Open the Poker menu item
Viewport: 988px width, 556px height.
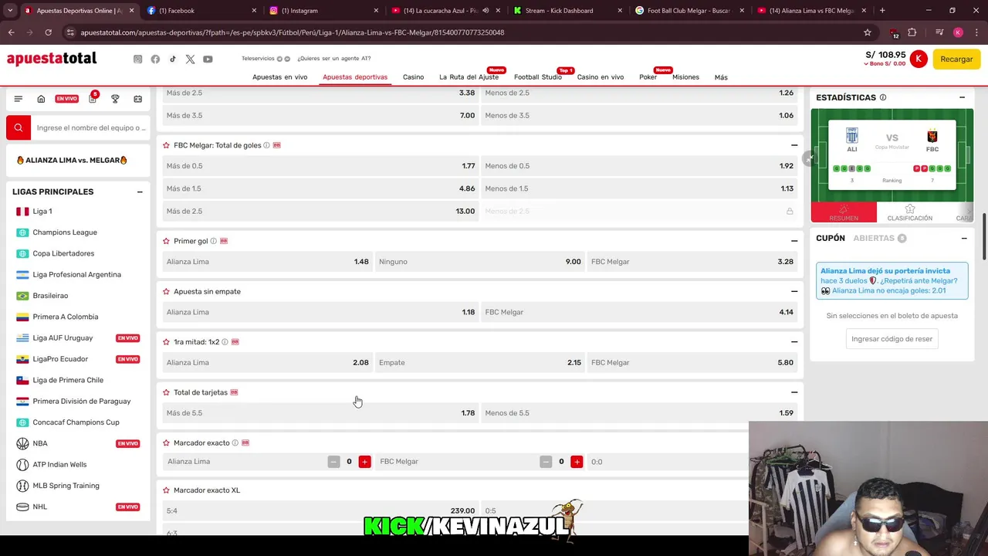(x=648, y=77)
